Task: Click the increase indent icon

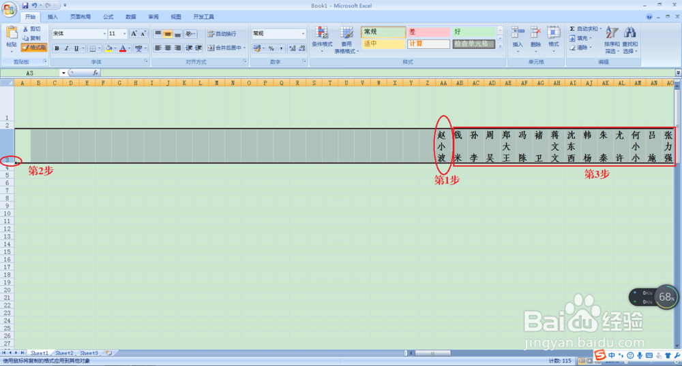Action: pos(198,48)
